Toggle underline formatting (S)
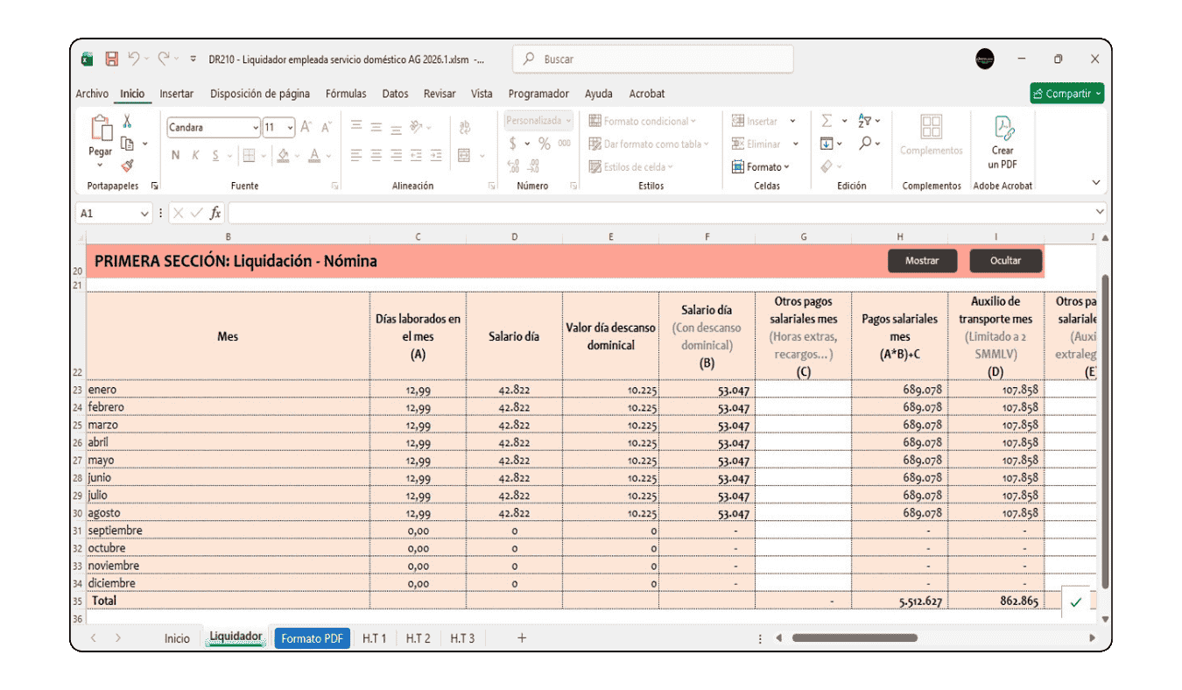Screen dimensions: 1182x690 [x=216, y=155]
